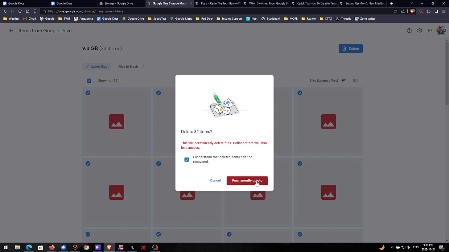
Task: Confirm with the Permanently delete button
Action: click(247, 181)
